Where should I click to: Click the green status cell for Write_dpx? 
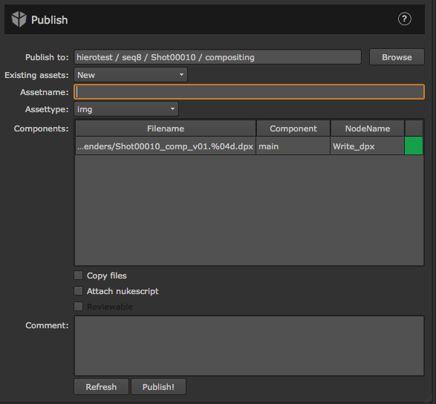(414, 146)
